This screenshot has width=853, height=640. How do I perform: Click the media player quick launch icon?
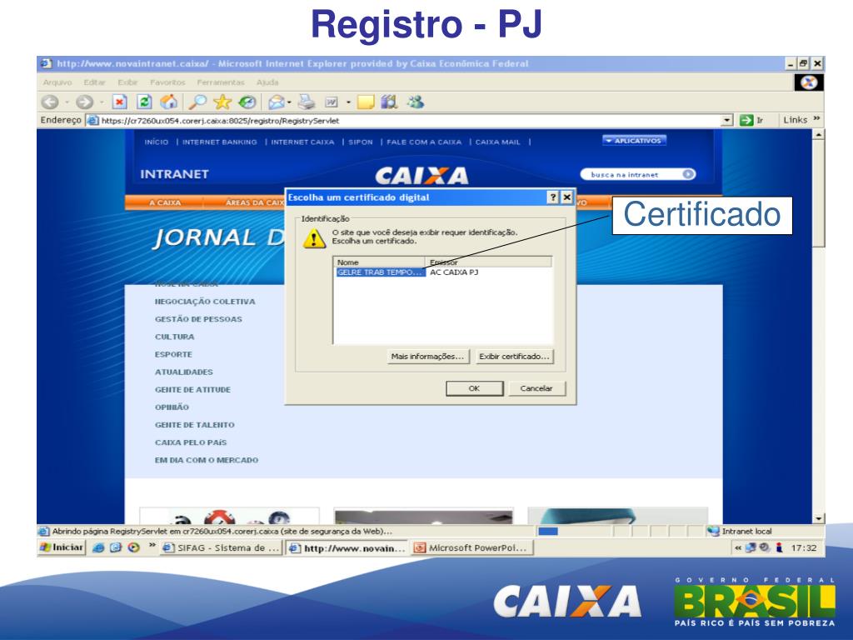pyautogui.click(x=134, y=548)
